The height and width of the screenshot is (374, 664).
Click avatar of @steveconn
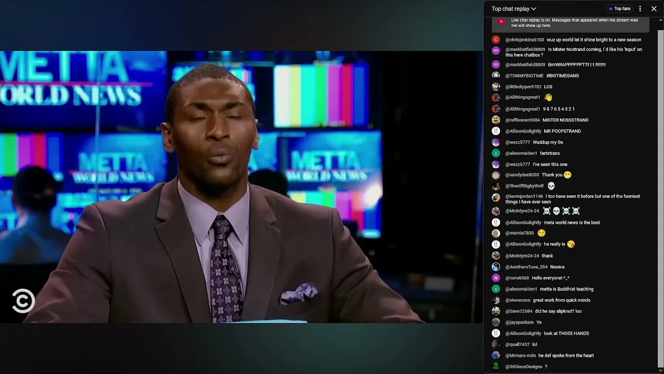pos(496,300)
